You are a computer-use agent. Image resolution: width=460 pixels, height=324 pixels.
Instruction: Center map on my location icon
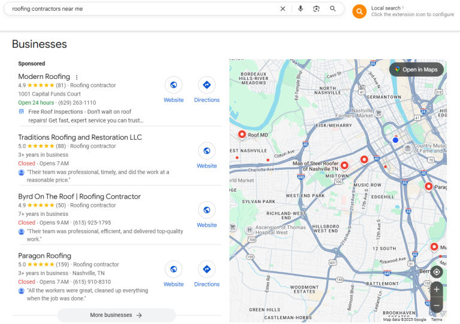click(437, 272)
